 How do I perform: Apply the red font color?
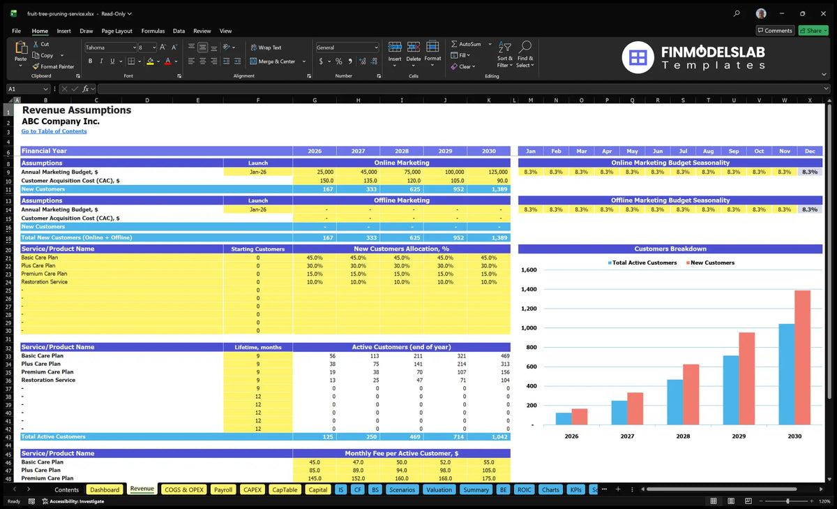[167, 61]
